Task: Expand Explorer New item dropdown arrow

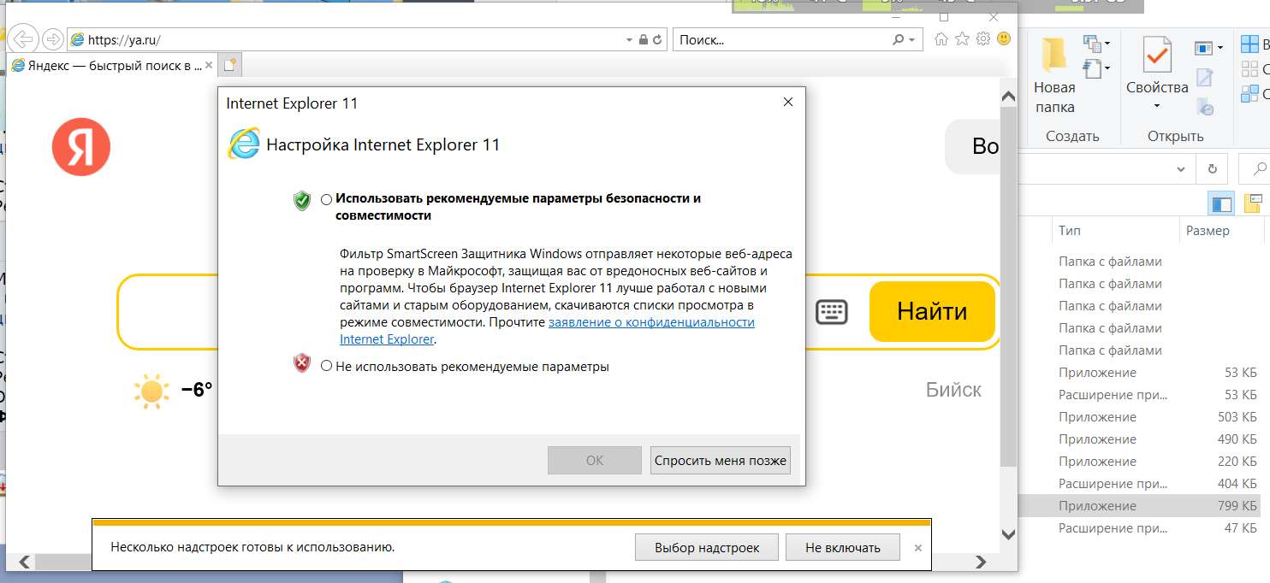Action: pos(1107,43)
